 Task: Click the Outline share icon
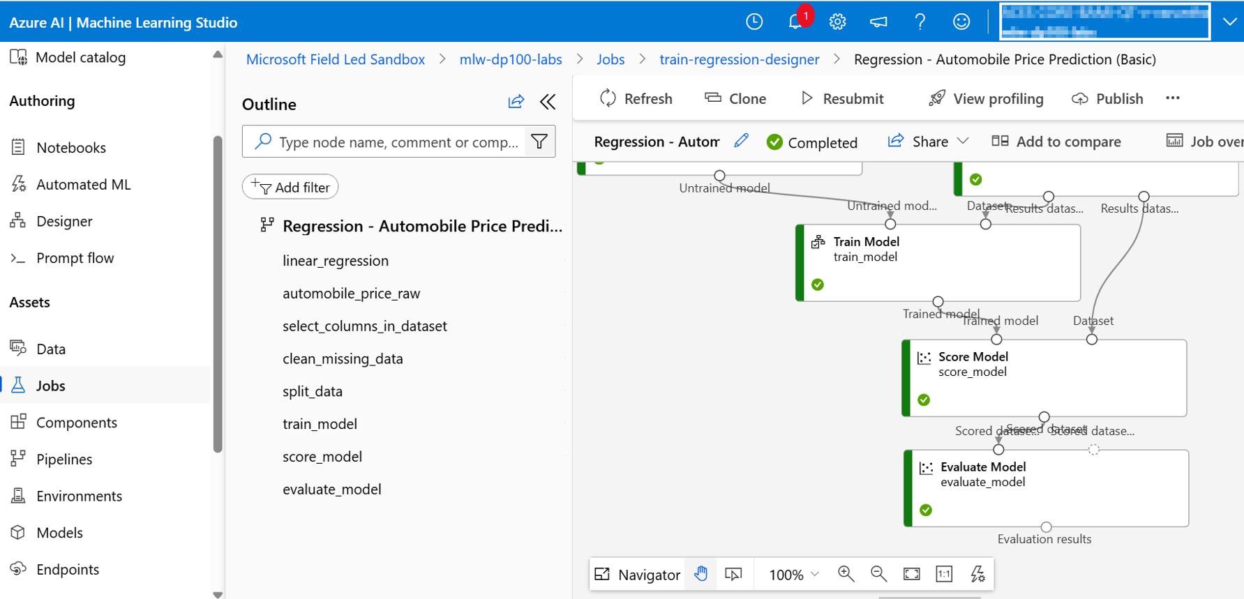[516, 103]
